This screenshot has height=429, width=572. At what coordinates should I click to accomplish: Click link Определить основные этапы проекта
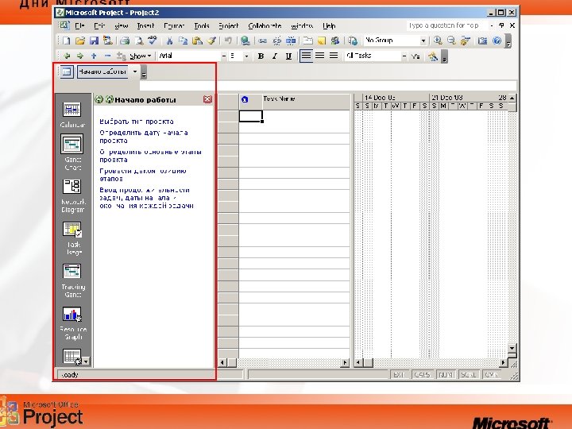[150, 156]
